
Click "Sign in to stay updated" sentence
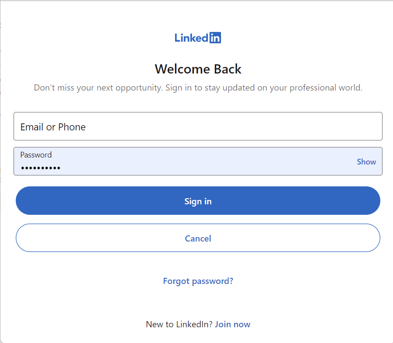[x=240, y=87]
